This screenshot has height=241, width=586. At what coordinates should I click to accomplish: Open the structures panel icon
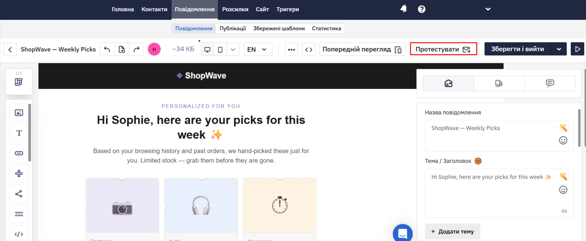(19, 82)
